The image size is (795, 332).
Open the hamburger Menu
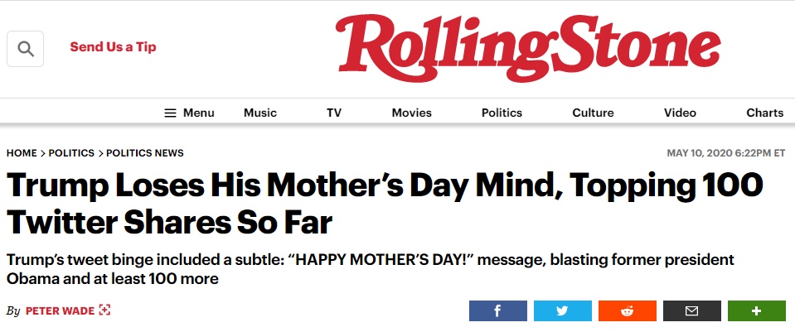point(189,113)
